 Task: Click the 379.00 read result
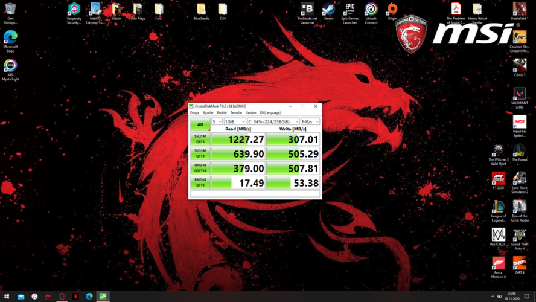pyautogui.click(x=238, y=169)
